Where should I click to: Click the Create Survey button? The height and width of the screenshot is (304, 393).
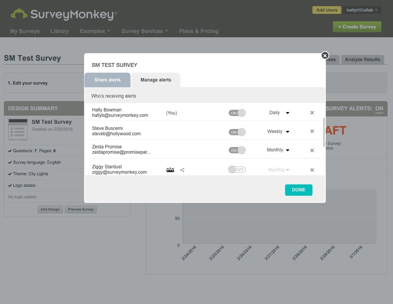coord(357,27)
